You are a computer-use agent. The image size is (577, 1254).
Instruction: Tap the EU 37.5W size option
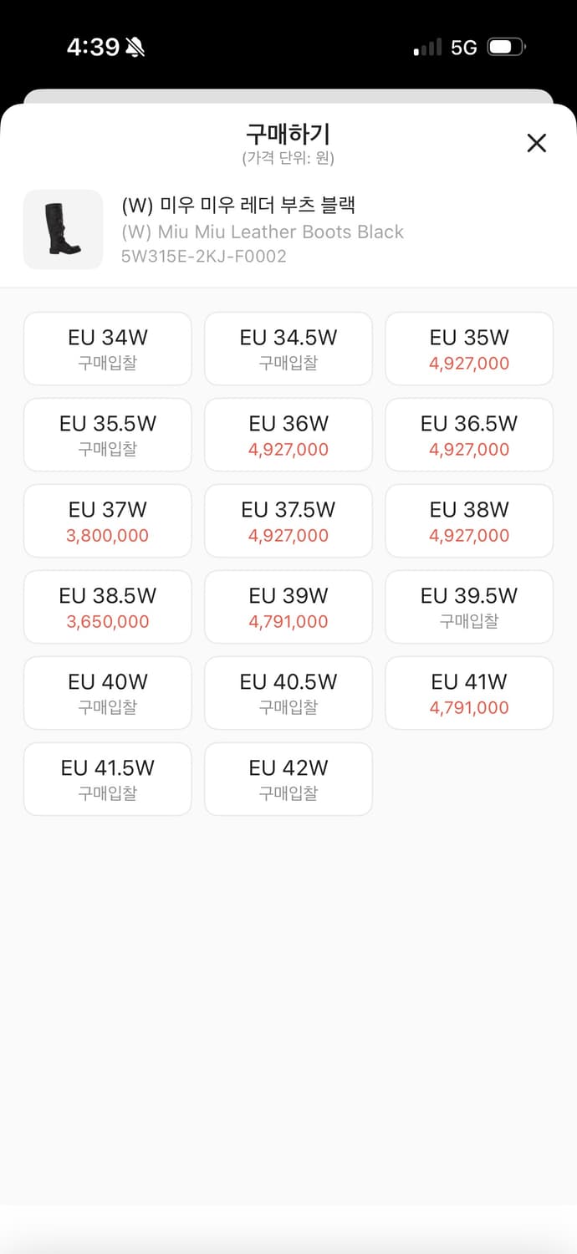click(x=288, y=521)
